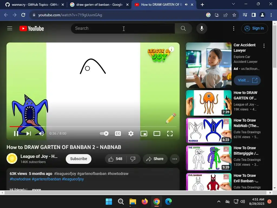
Task: Open YouTube settings three-dot menu
Action: (x=233, y=28)
